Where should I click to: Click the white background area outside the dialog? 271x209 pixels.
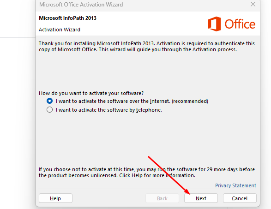point(17,121)
